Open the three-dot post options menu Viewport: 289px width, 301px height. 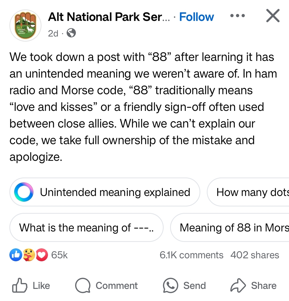(x=238, y=16)
